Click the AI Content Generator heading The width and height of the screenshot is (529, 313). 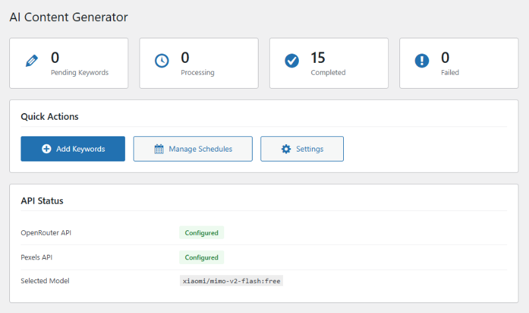point(69,17)
